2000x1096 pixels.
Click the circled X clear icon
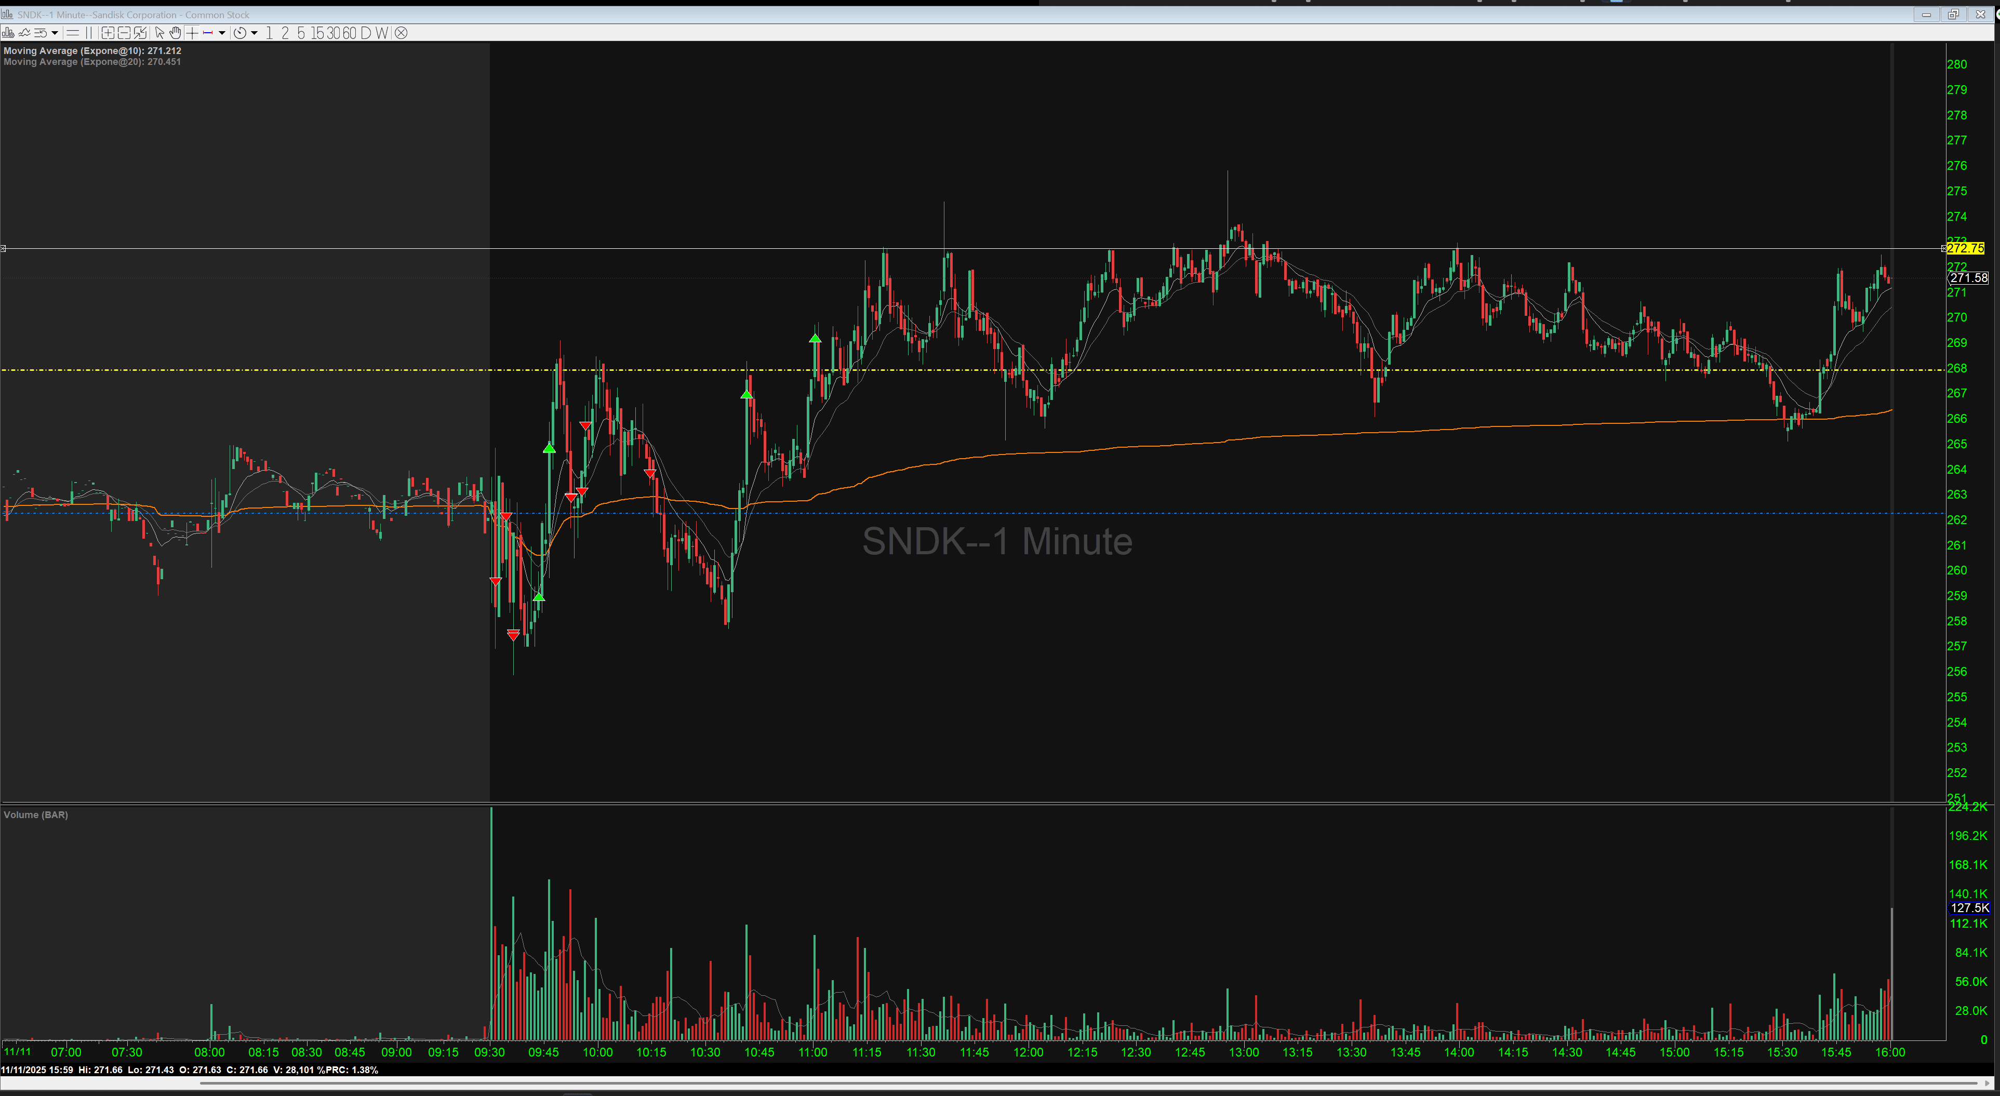(x=401, y=33)
